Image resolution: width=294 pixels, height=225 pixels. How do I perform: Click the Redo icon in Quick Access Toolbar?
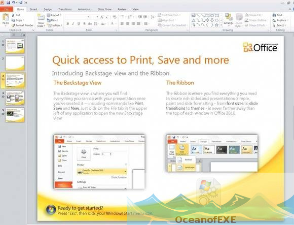21,3
